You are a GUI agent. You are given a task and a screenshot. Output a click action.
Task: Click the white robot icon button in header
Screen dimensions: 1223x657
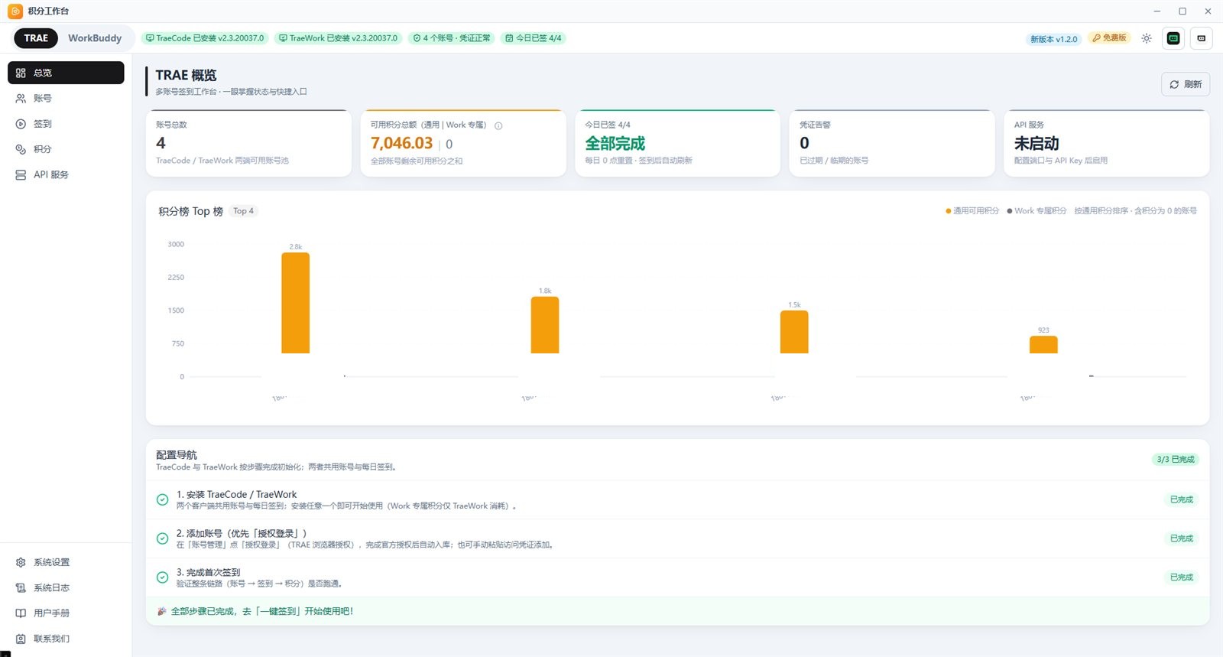(1202, 38)
